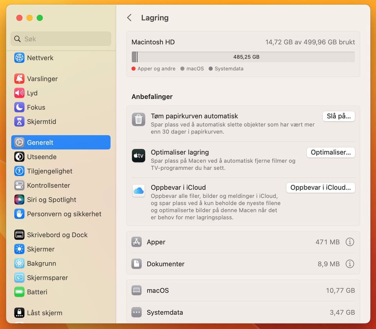Click the Batteri battery icon
376x329 pixels.
pyautogui.click(x=19, y=292)
